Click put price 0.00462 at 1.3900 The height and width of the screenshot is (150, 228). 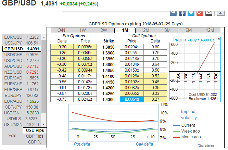click(x=85, y=53)
